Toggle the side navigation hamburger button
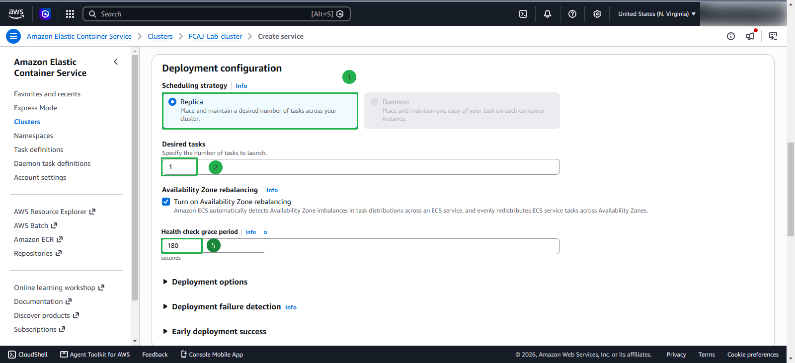This screenshot has height=363, width=795. pyautogui.click(x=13, y=36)
